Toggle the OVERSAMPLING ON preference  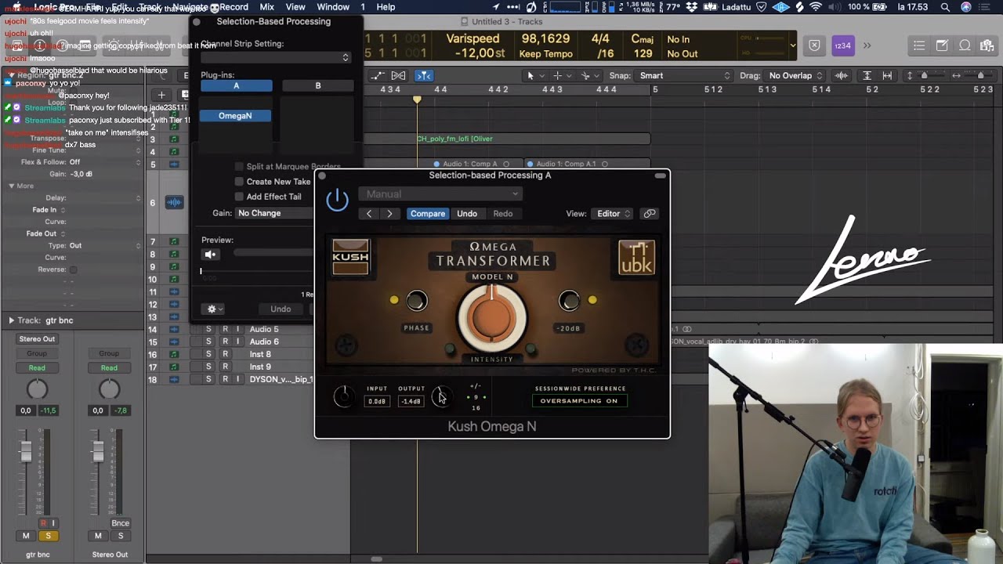[579, 401]
